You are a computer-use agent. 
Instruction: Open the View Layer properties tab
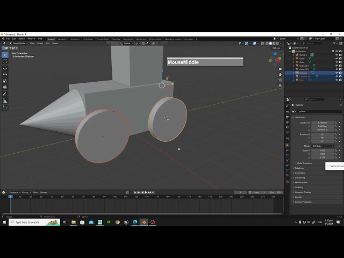point(287,122)
